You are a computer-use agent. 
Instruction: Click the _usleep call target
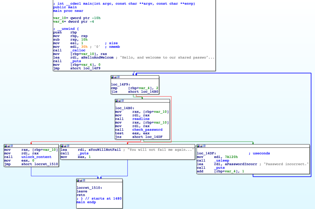click(221, 161)
